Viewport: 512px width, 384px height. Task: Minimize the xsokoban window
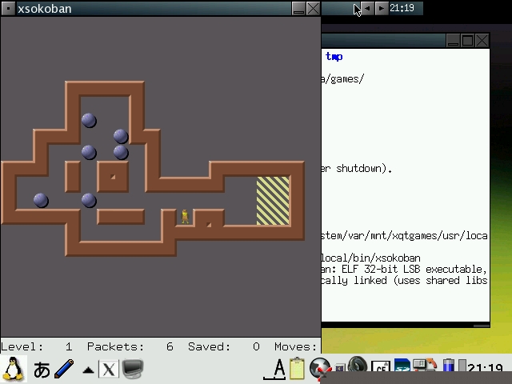coord(298,9)
